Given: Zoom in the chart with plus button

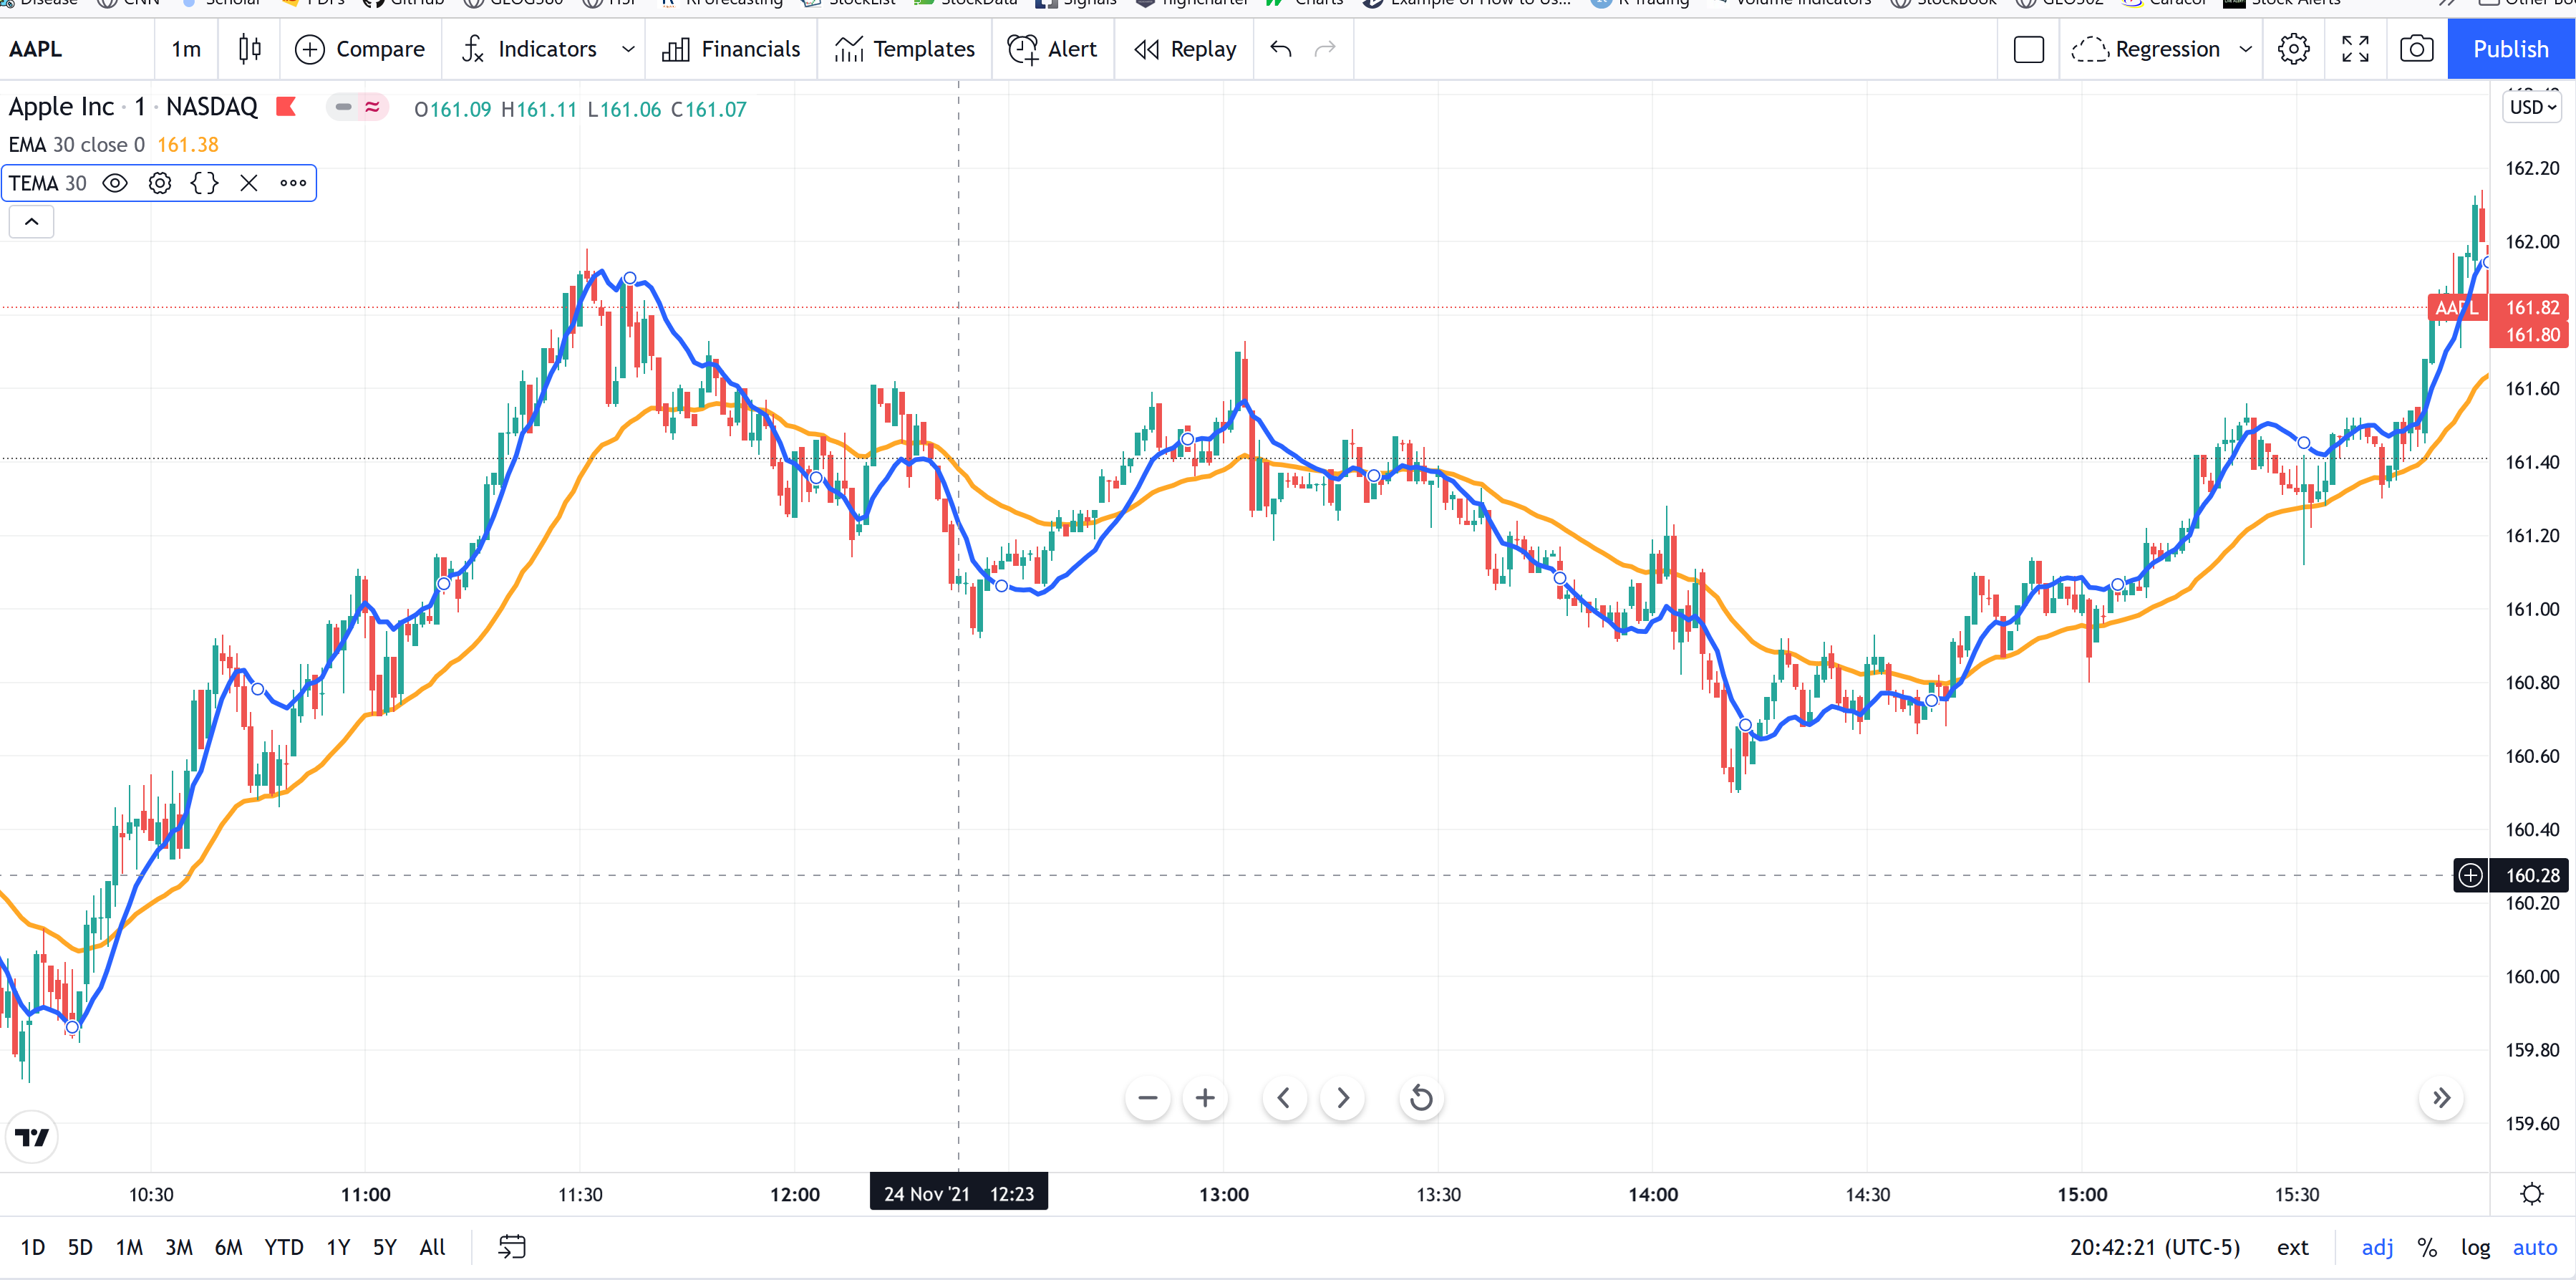Looking at the screenshot, I should pos(1205,1098).
